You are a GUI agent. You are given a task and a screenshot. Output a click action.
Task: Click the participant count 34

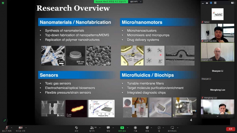pyautogui.click(x=95, y=127)
